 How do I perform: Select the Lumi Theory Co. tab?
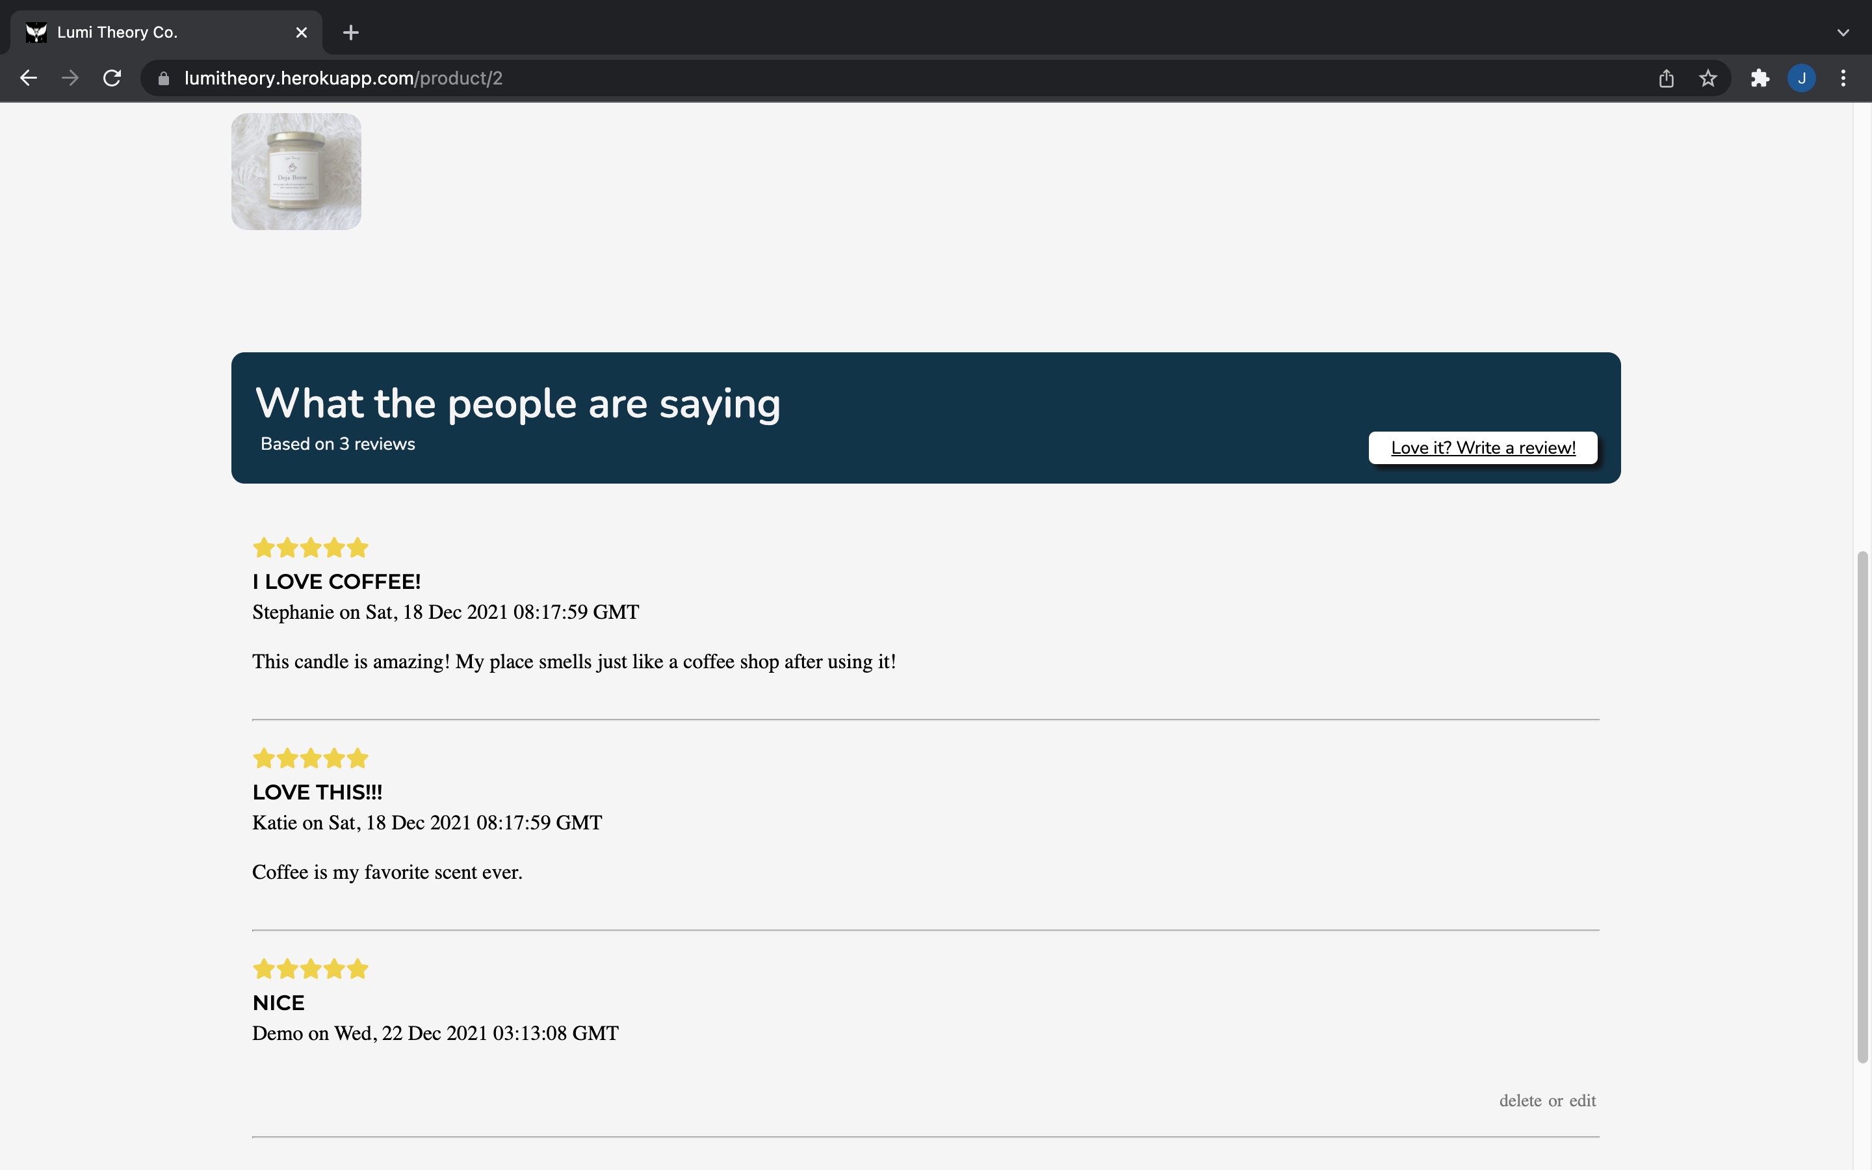tap(155, 32)
